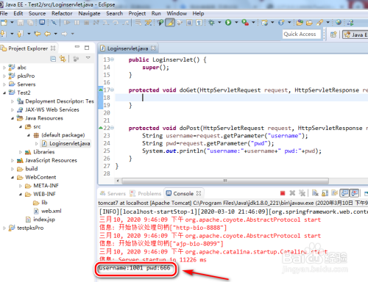Image resolution: width=368 pixels, height=282 pixels.
Task: Select web.xml in Project Explorer
Action: click(48, 211)
